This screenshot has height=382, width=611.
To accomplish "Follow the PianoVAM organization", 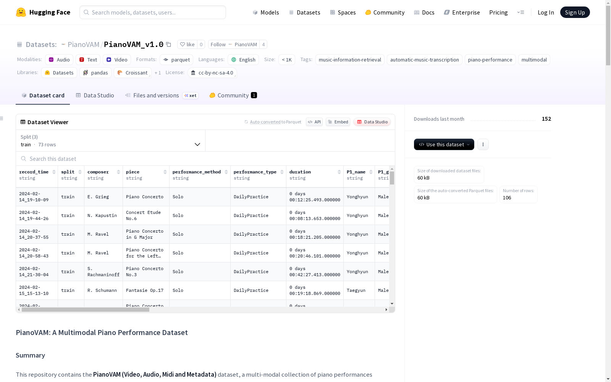I will tap(234, 44).
